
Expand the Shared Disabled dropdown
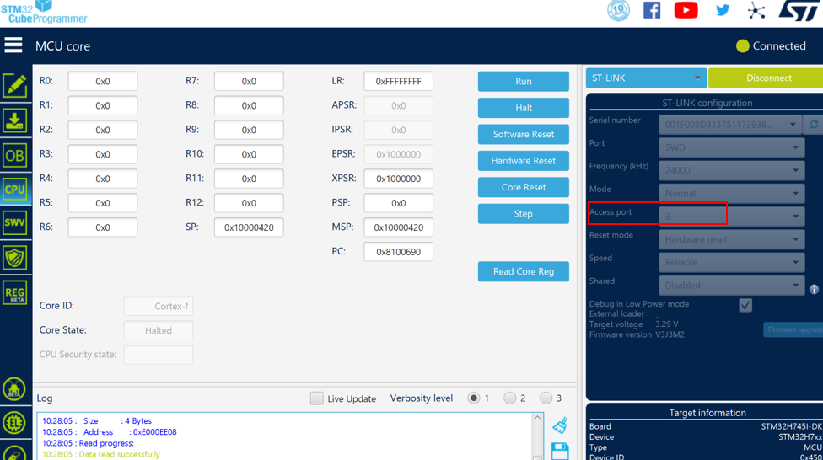732,286
